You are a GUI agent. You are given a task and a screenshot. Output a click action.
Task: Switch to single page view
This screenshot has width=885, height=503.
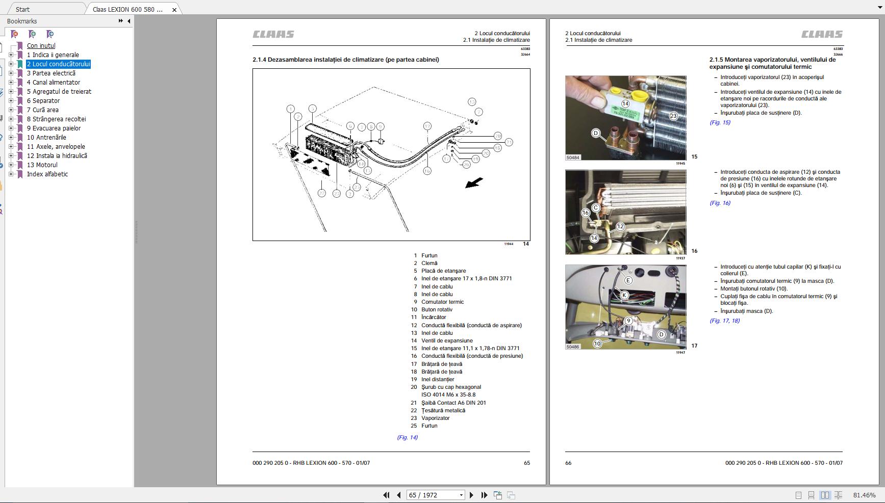pyautogui.click(x=799, y=495)
